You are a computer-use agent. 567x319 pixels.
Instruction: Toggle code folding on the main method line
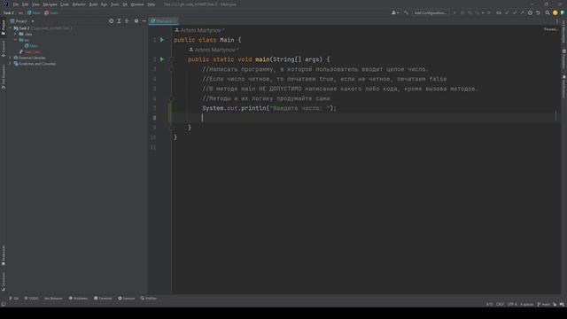(x=172, y=59)
